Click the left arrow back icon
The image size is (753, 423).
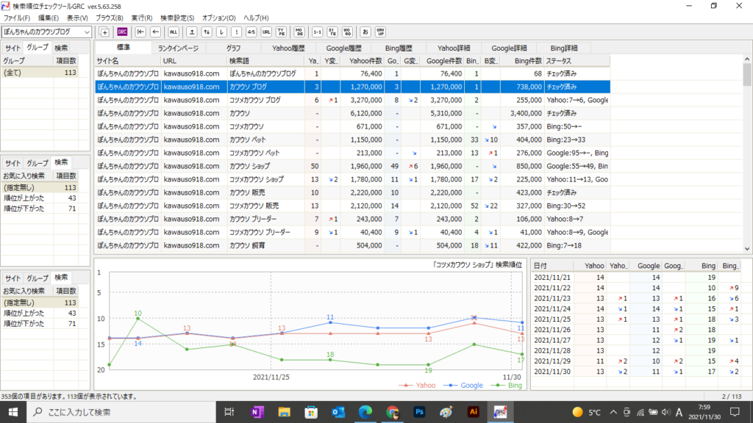tap(155, 32)
